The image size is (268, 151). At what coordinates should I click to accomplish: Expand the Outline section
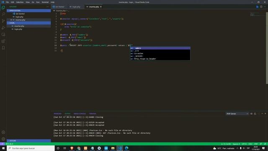29,141
